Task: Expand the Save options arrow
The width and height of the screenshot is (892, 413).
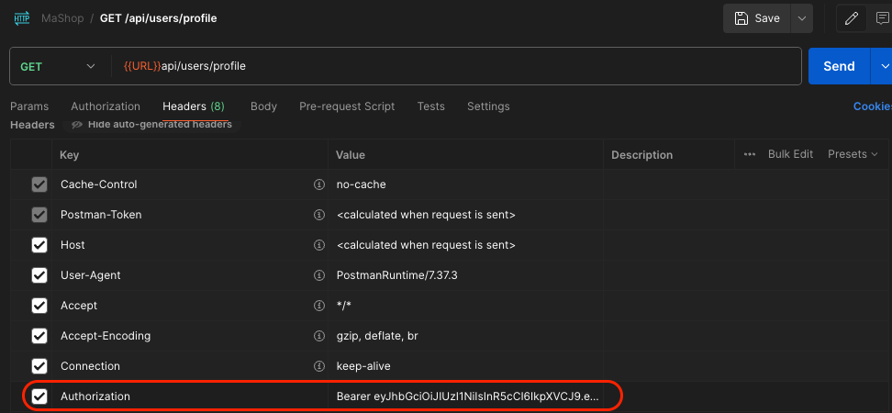Action: tap(802, 18)
